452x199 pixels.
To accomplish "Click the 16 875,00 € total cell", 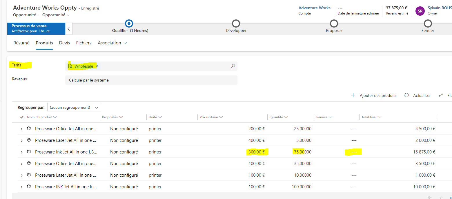I will [x=424, y=152].
